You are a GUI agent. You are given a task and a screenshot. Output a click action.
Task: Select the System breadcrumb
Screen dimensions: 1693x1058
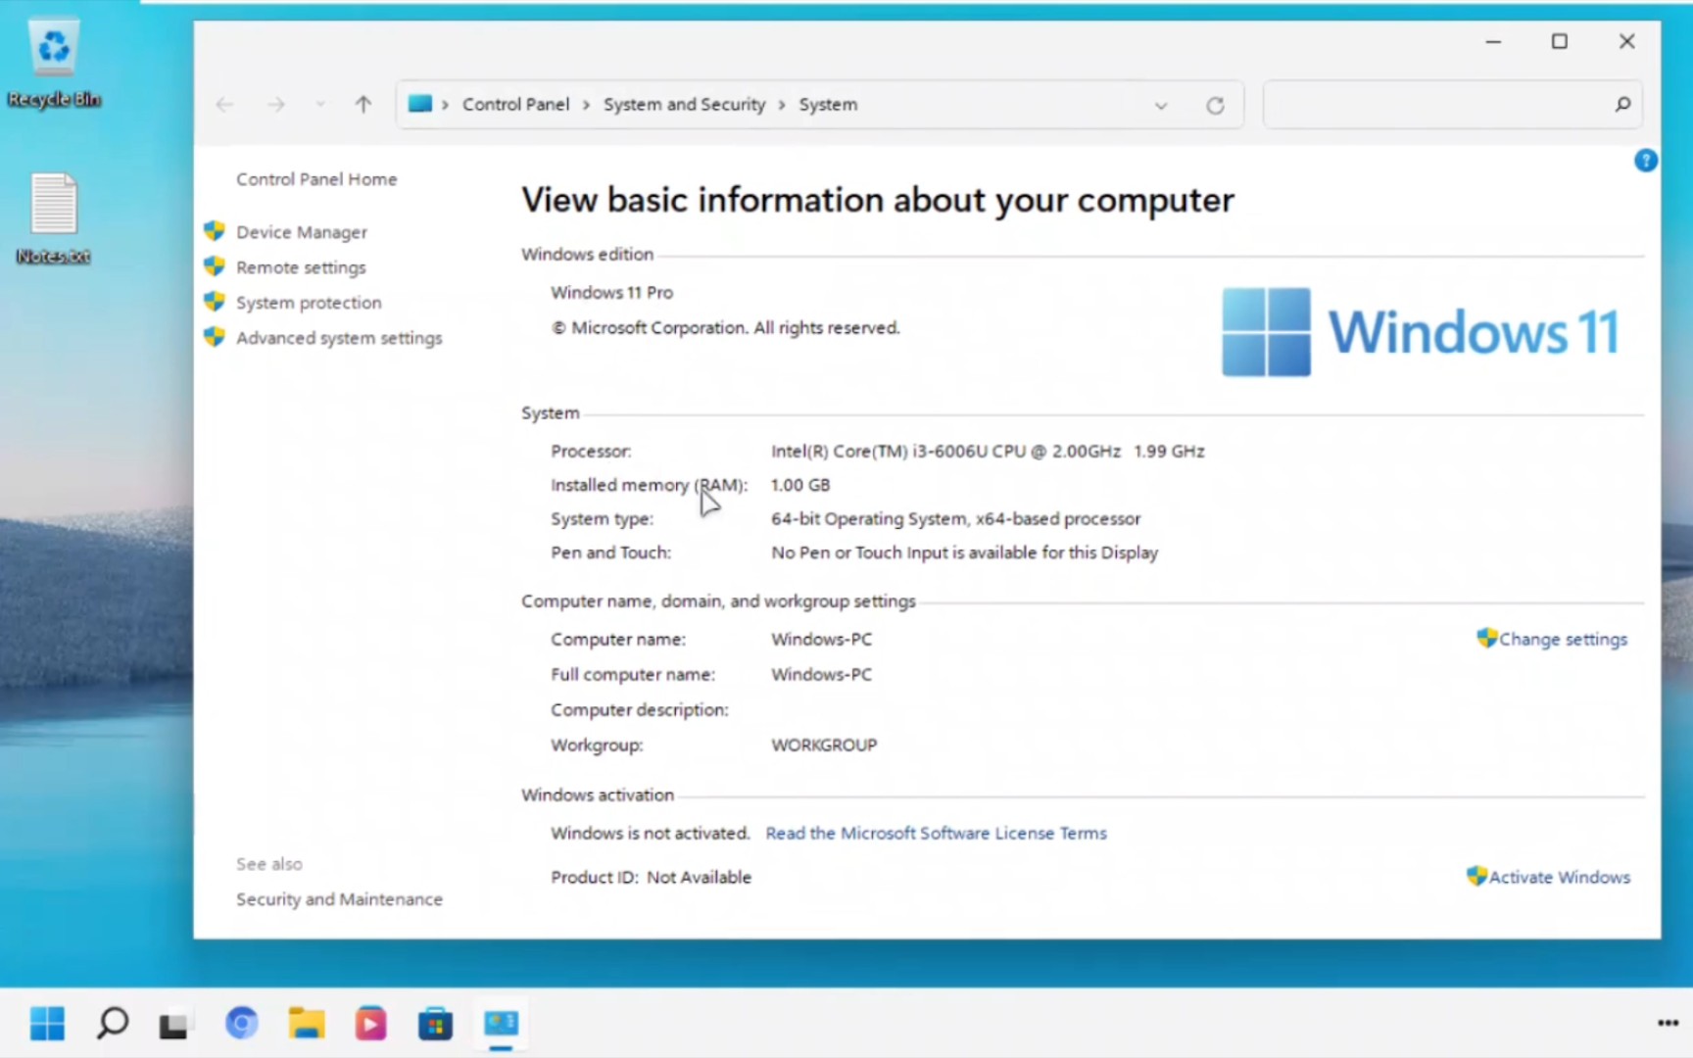(x=828, y=104)
